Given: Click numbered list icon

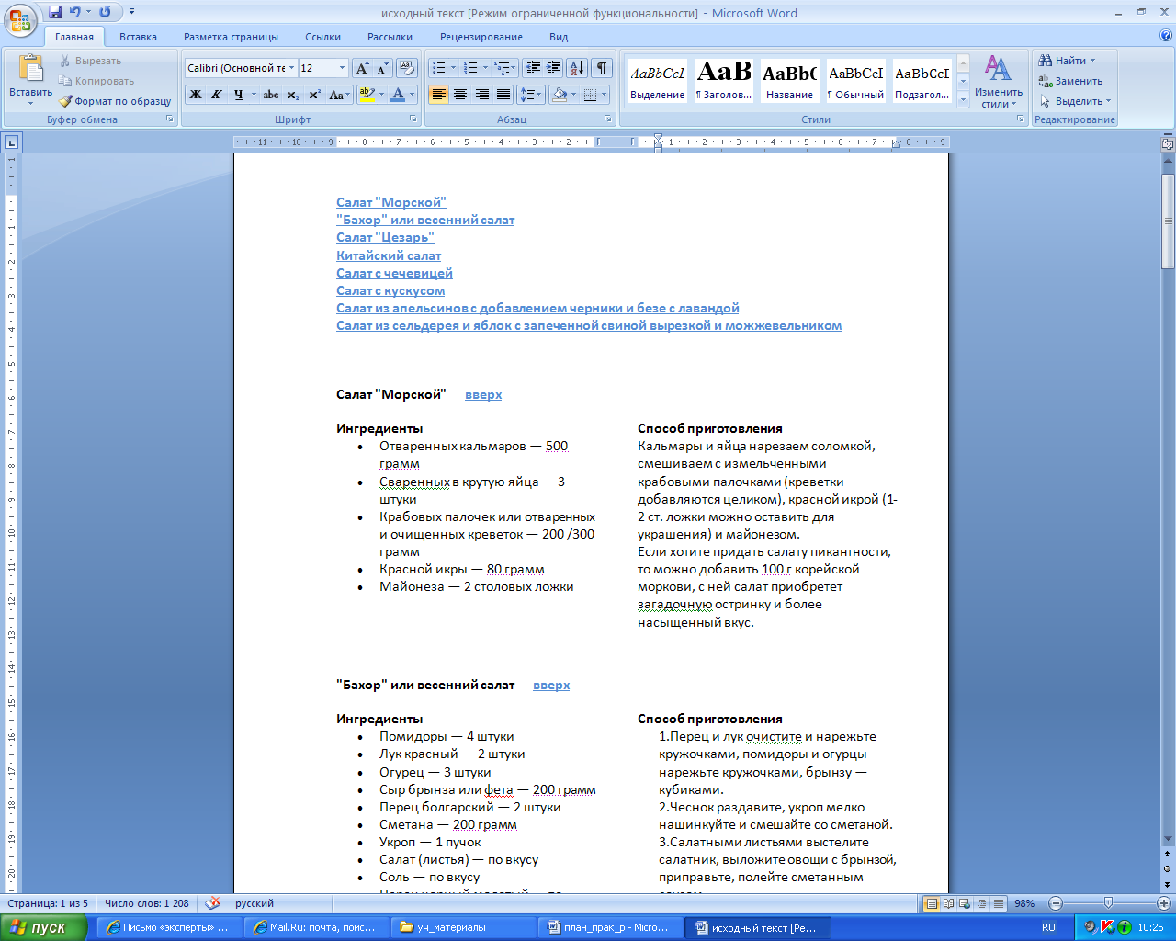Looking at the screenshot, I should coord(470,68).
